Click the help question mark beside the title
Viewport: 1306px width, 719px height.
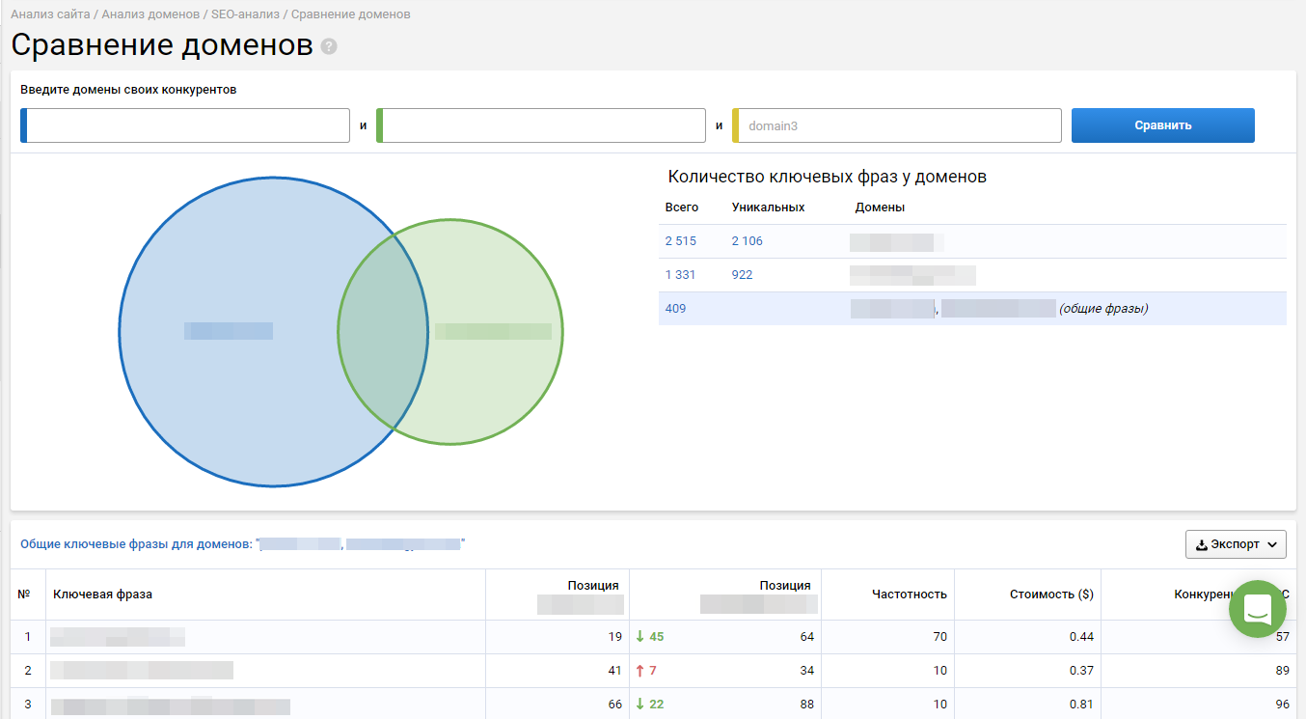click(x=329, y=46)
